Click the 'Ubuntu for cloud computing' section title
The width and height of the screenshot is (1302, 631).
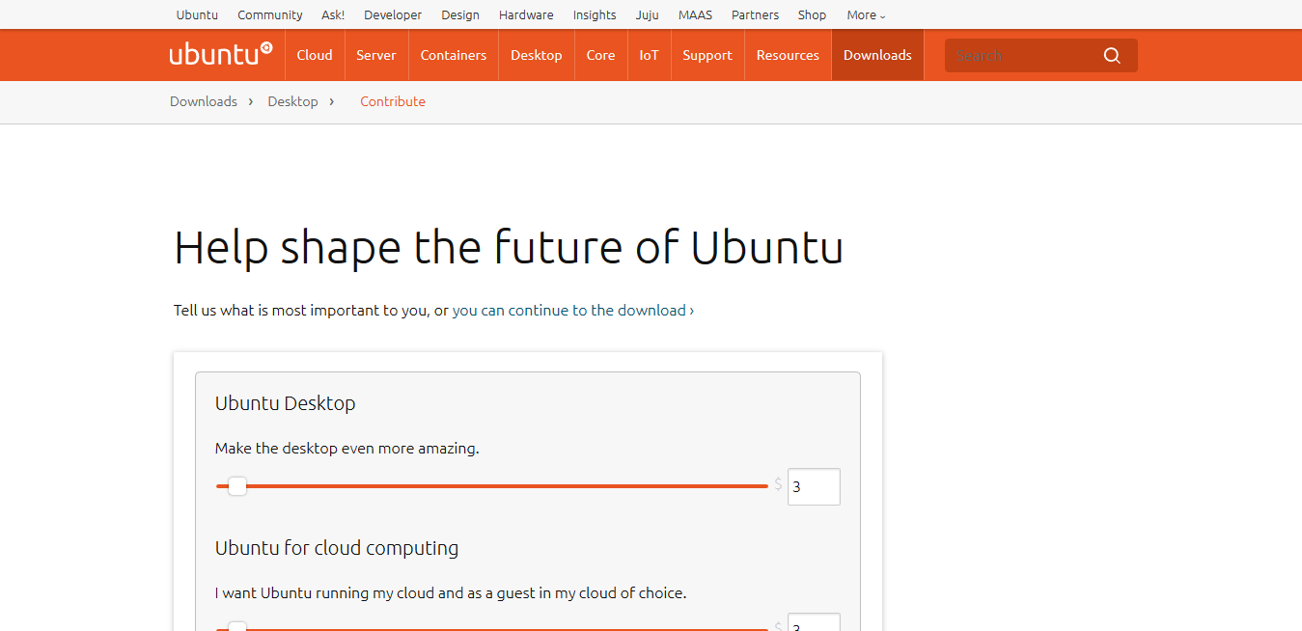337,548
